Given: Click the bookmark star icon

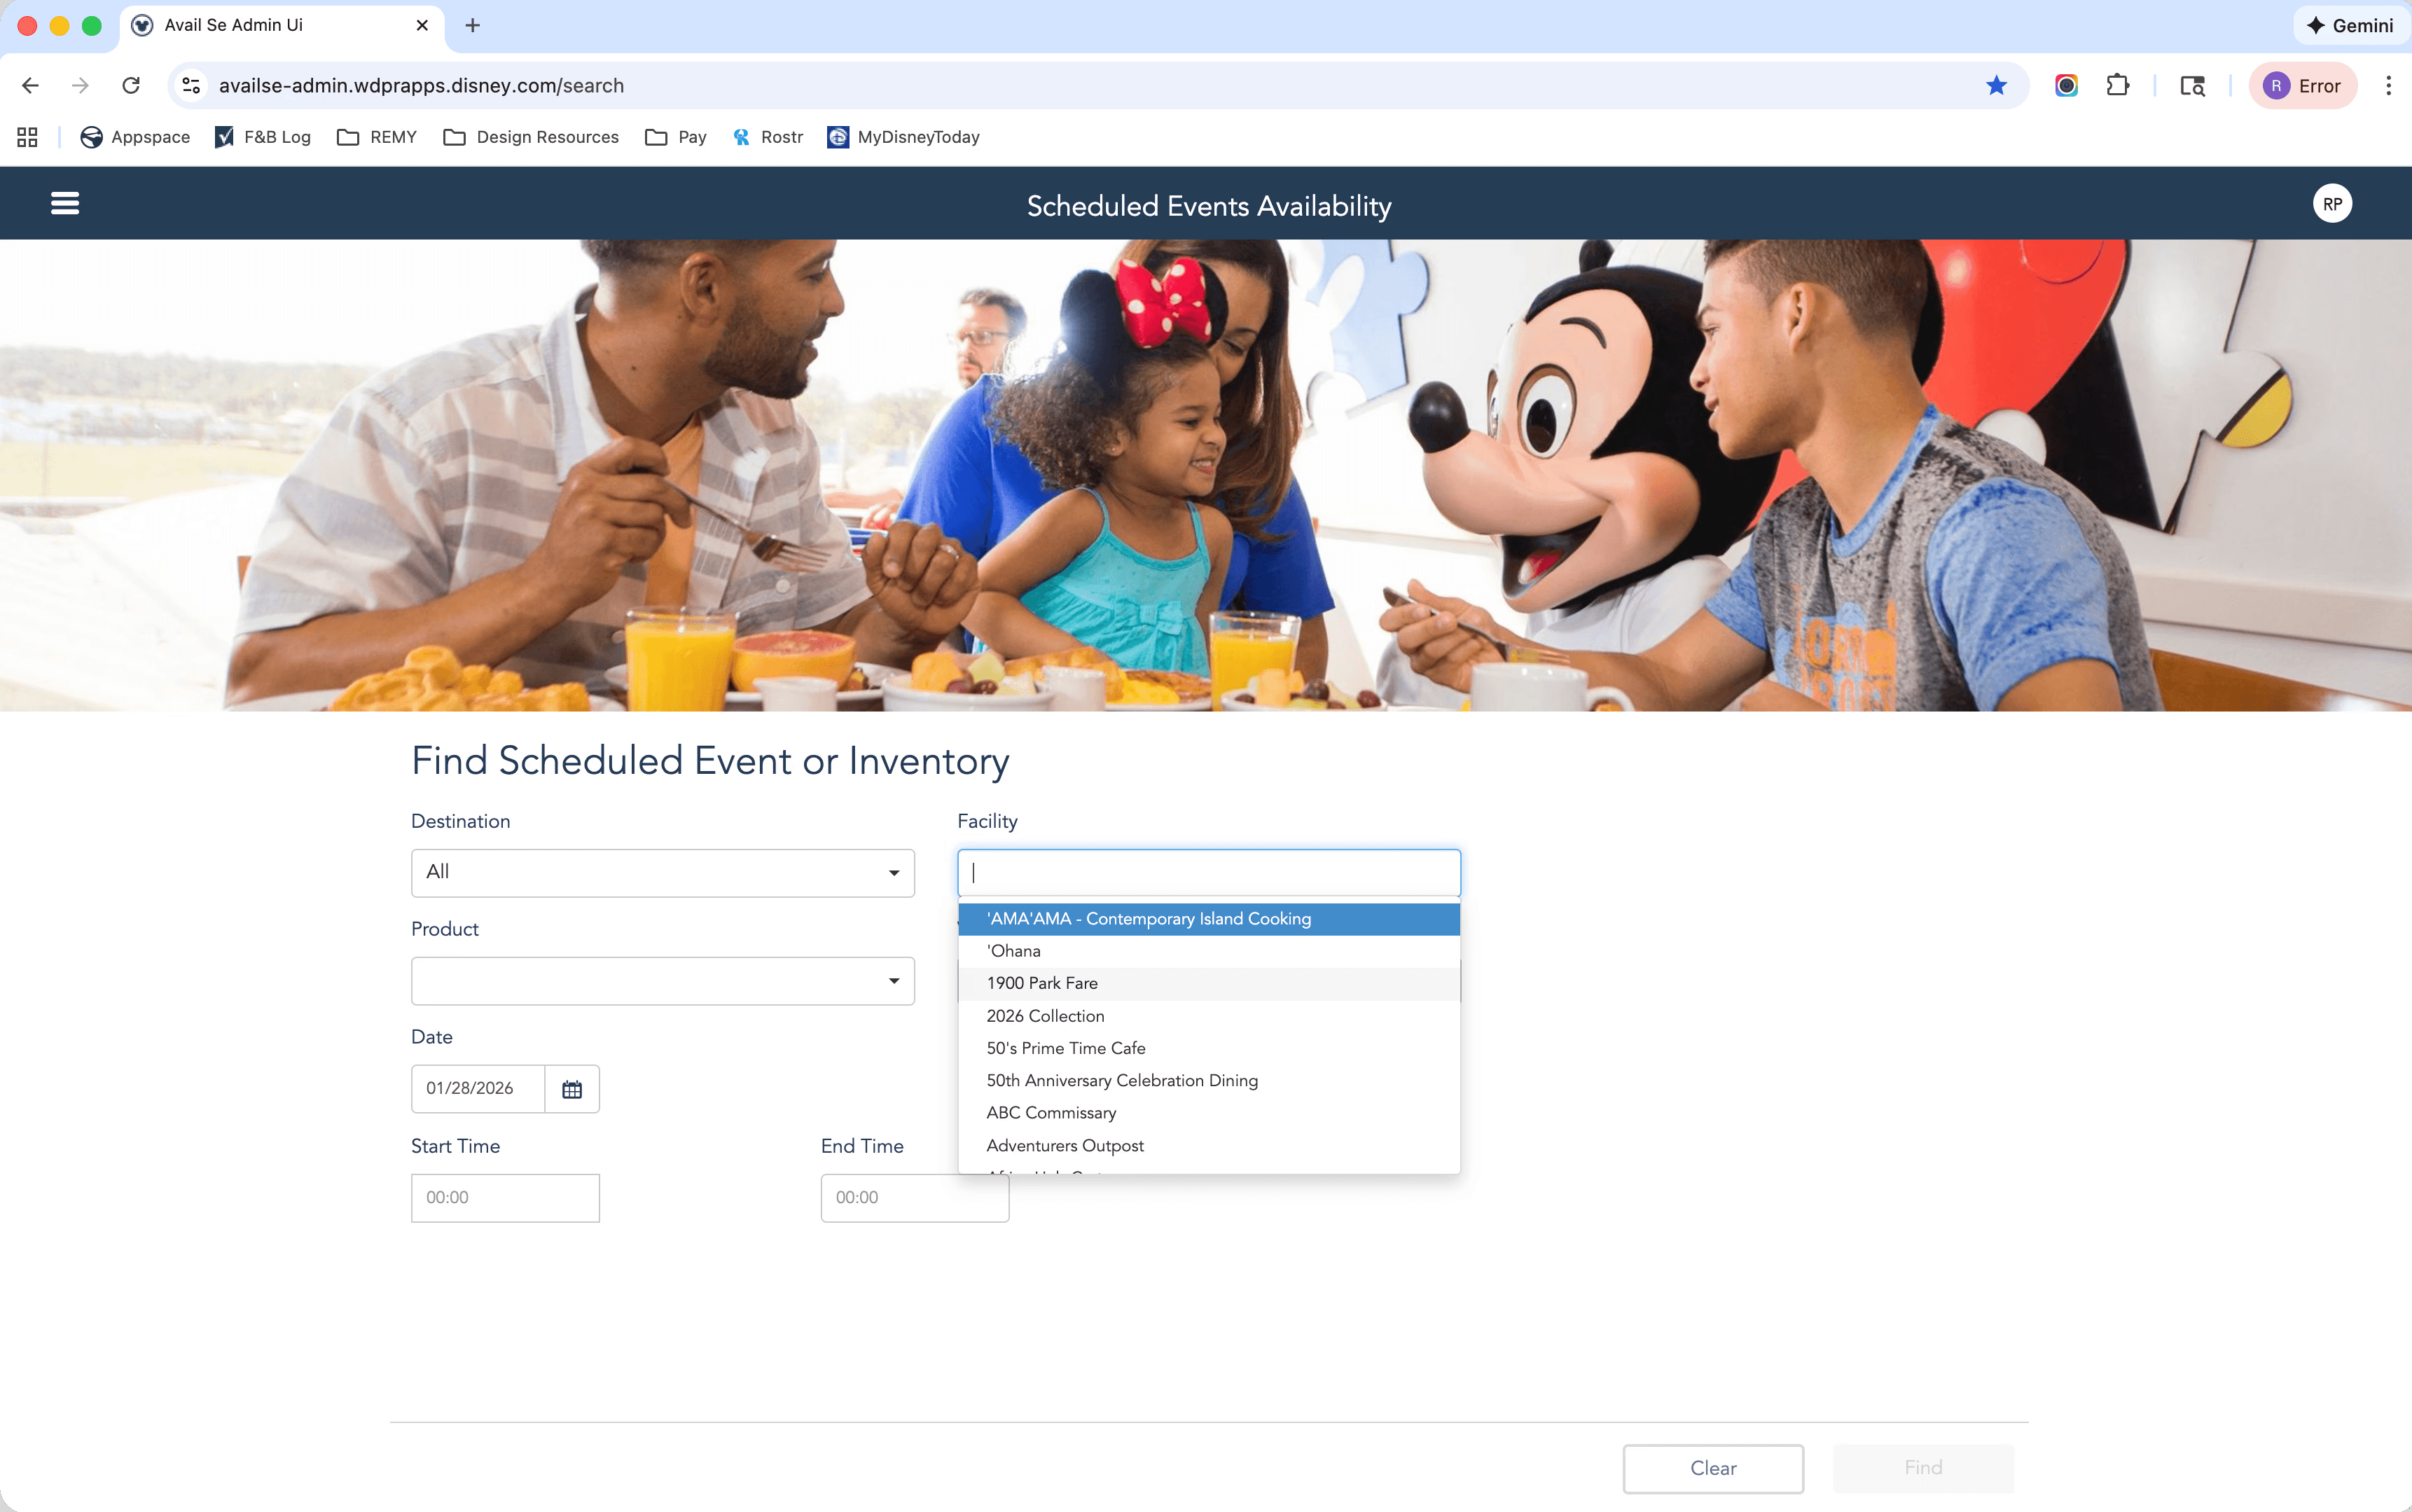Looking at the screenshot, I should (1996, 86).
